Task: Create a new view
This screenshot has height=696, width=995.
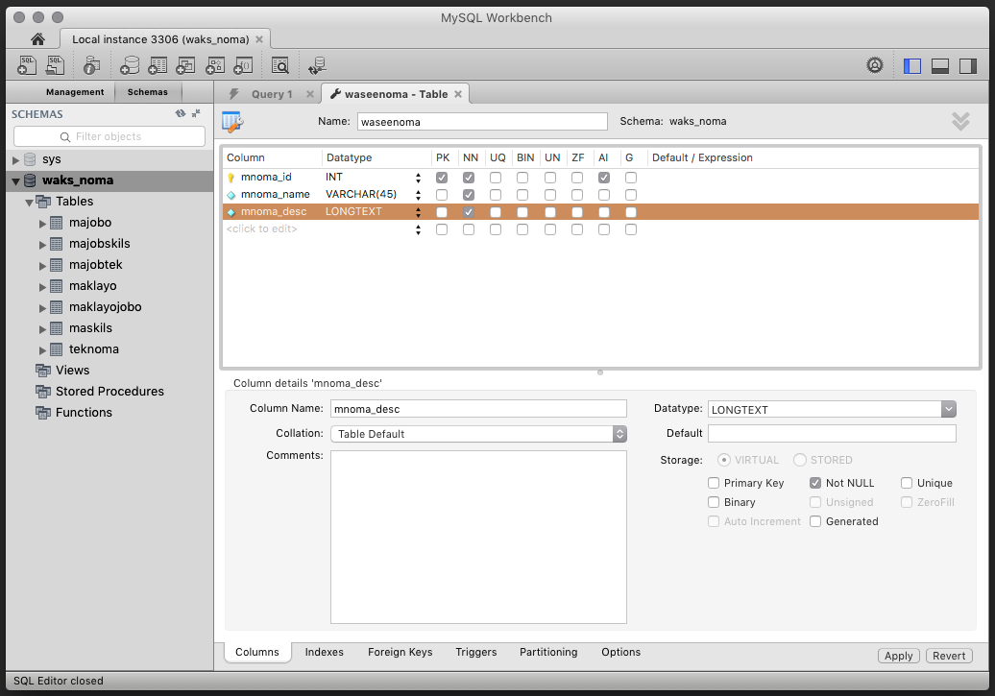Action: tap(186, 64)
